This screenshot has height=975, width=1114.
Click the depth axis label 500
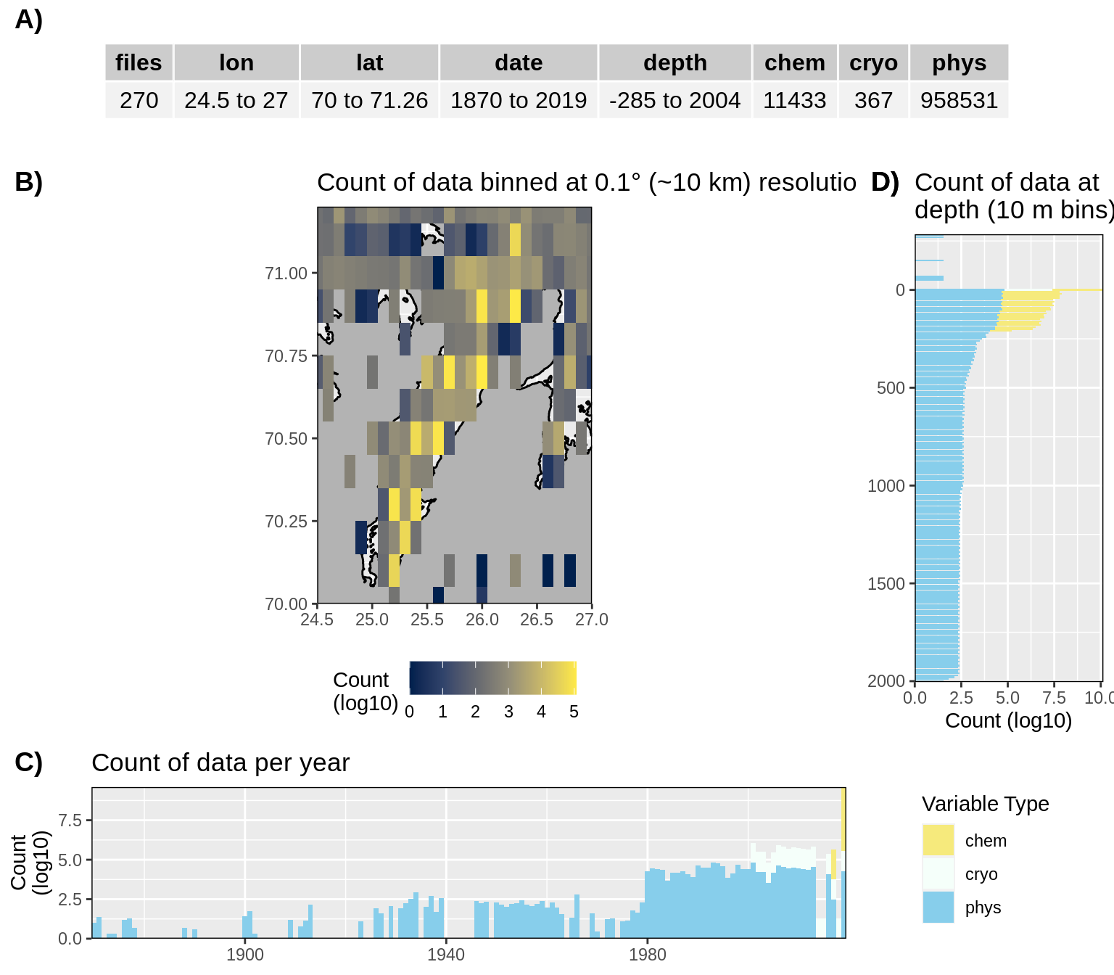(891, 388)
